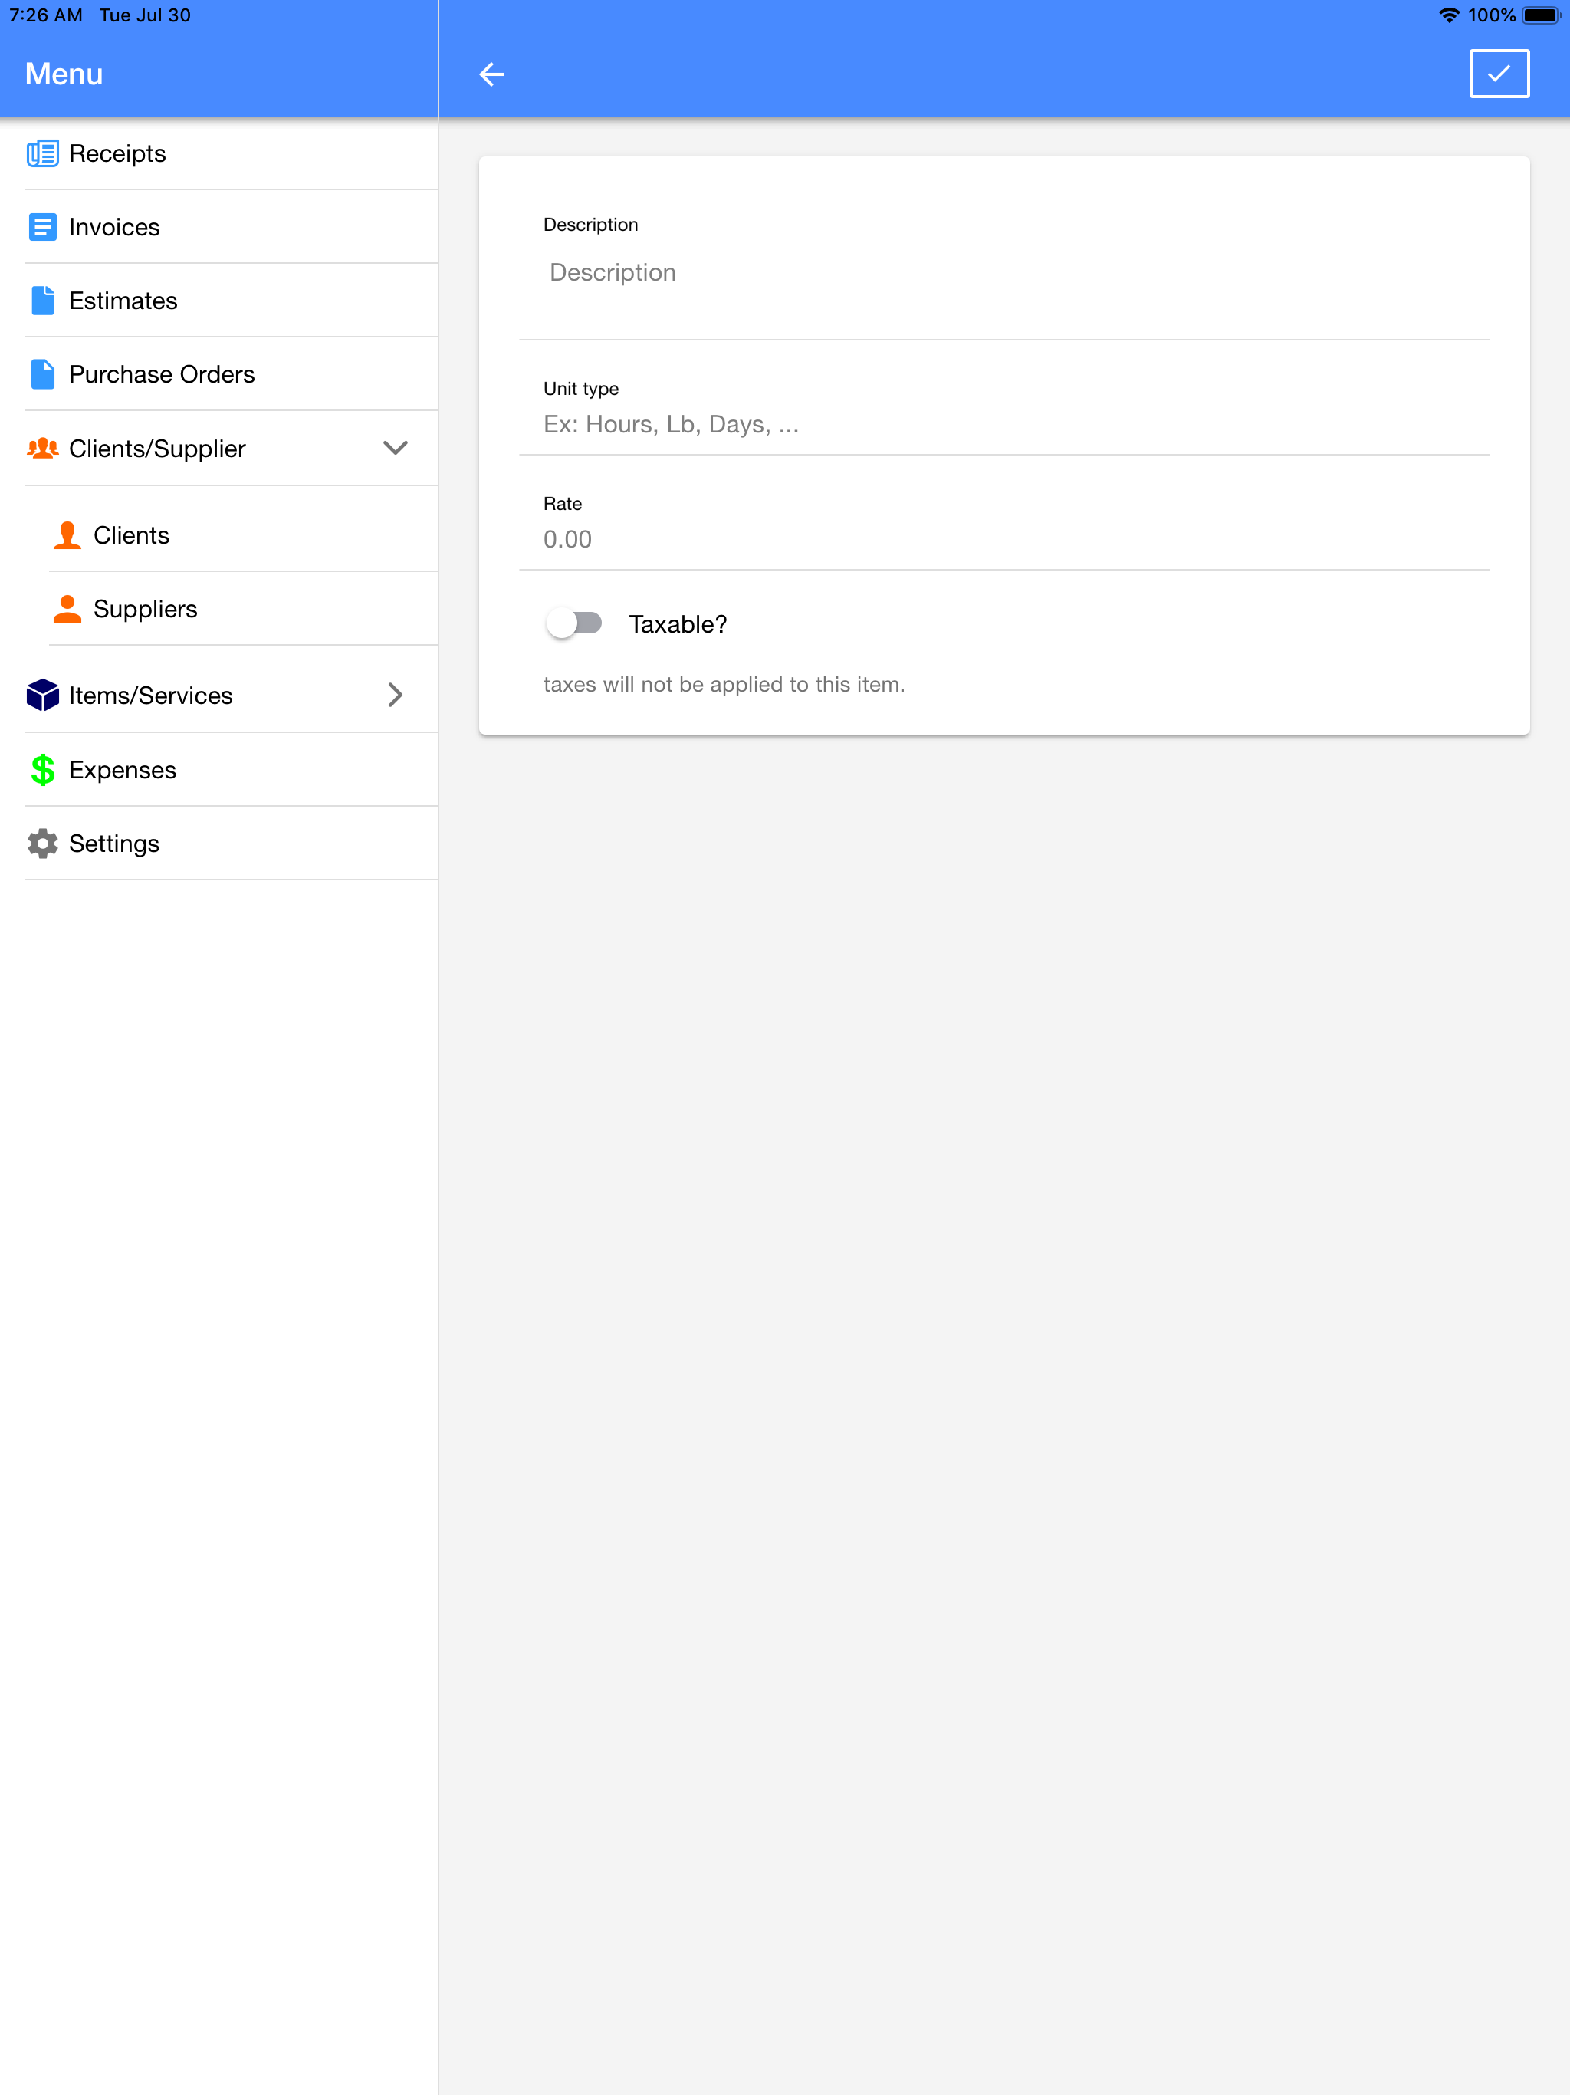Click the Purchase Orders file icon

[43, 374]
